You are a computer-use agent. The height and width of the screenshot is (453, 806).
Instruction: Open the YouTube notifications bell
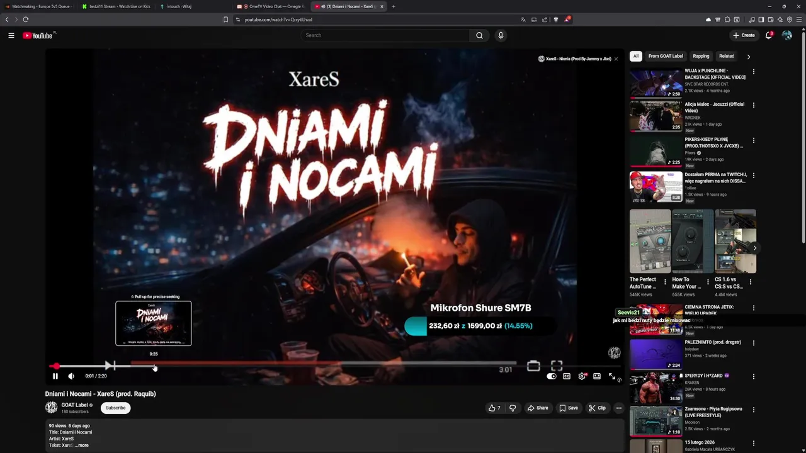pos(769,35)
